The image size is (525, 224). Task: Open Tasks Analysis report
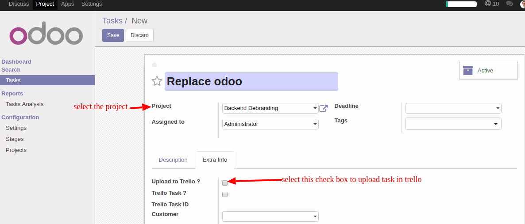pyautogui.click(x=25, y=104)
